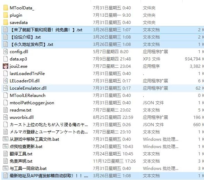Select the LocaleEmulator.dll file name
204x180 pixels.
tap(28, 88)
